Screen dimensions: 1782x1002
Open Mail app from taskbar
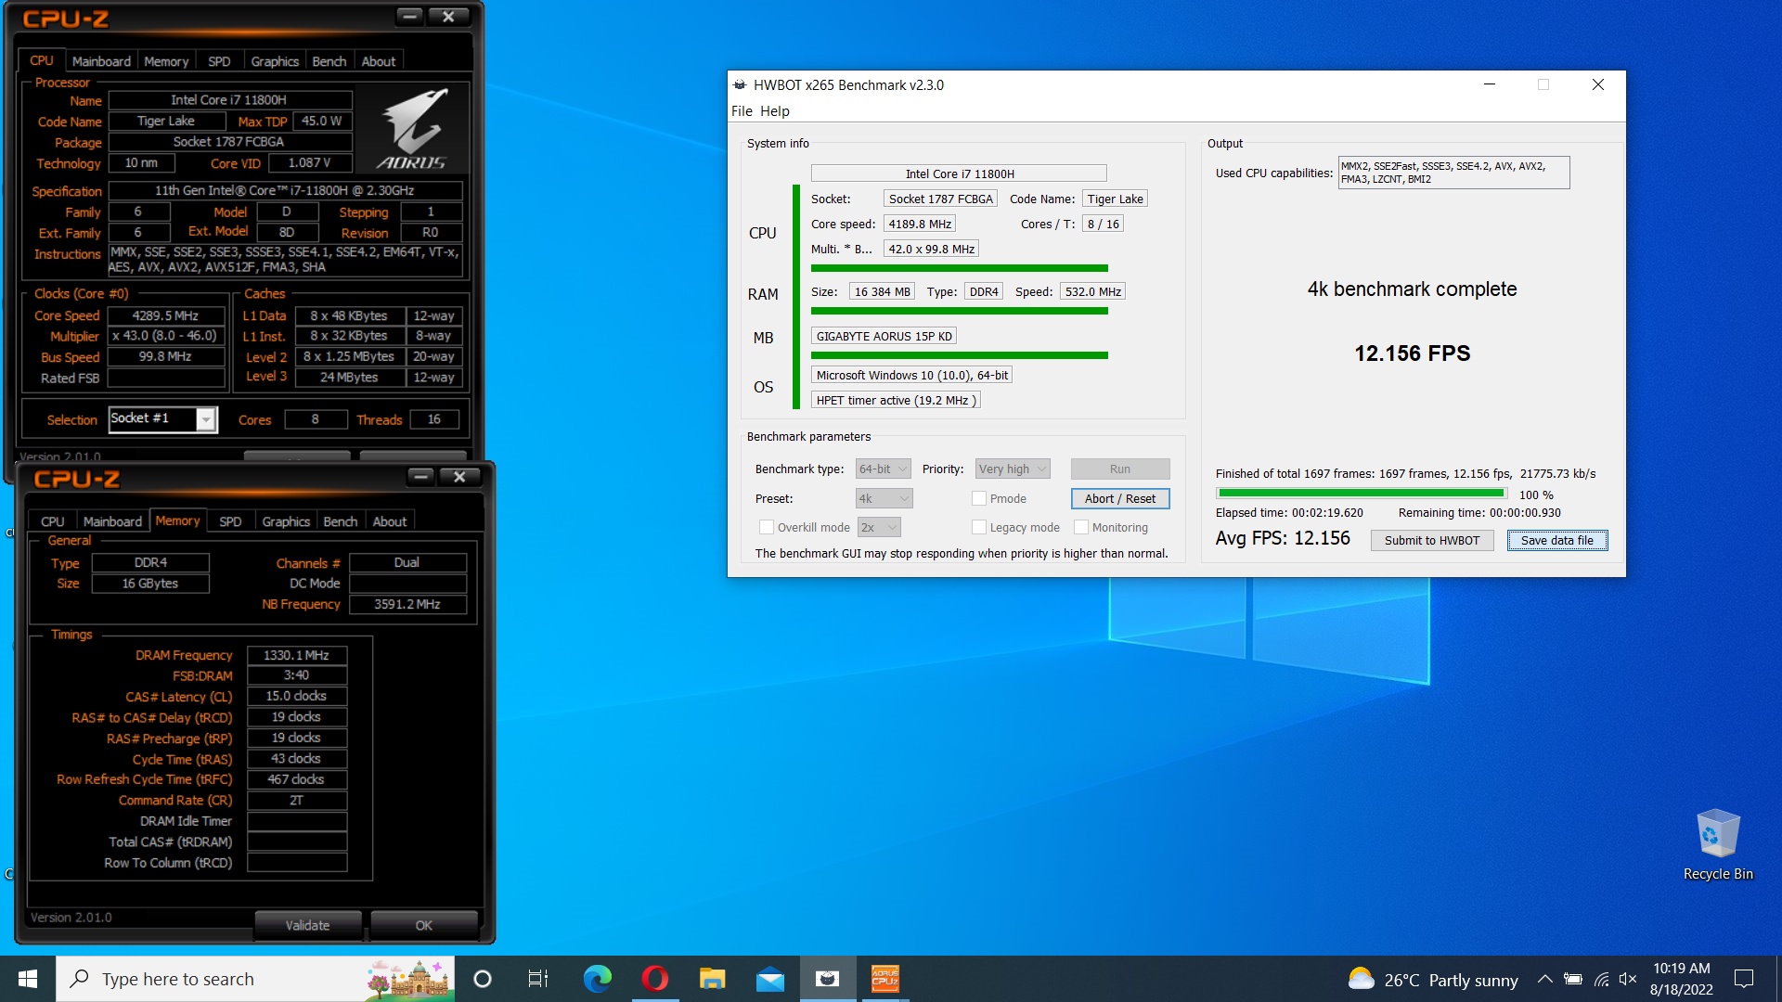tap(769, 979)
